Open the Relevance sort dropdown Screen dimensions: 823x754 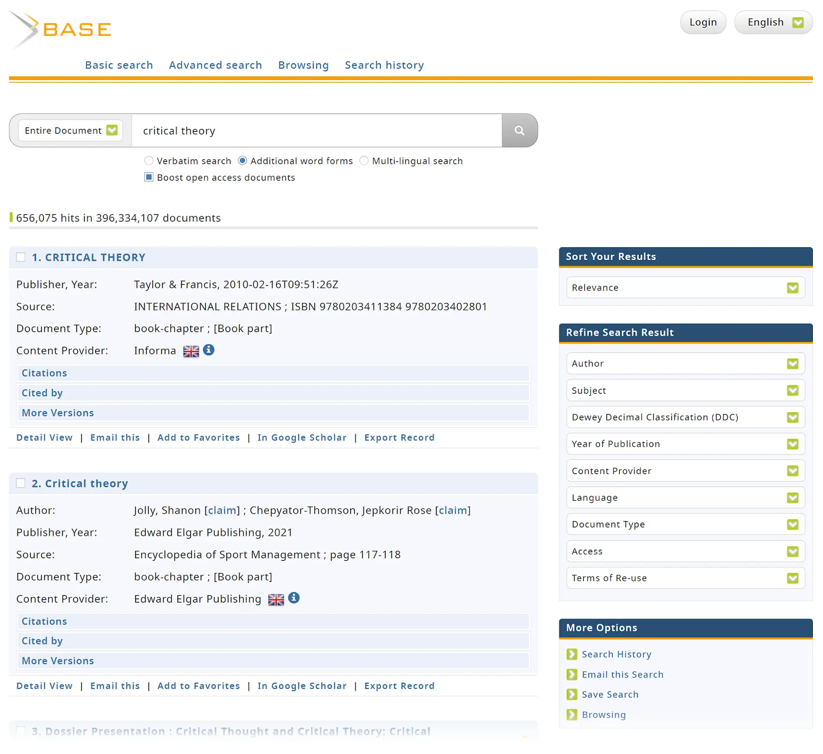(x=686, y=288)
